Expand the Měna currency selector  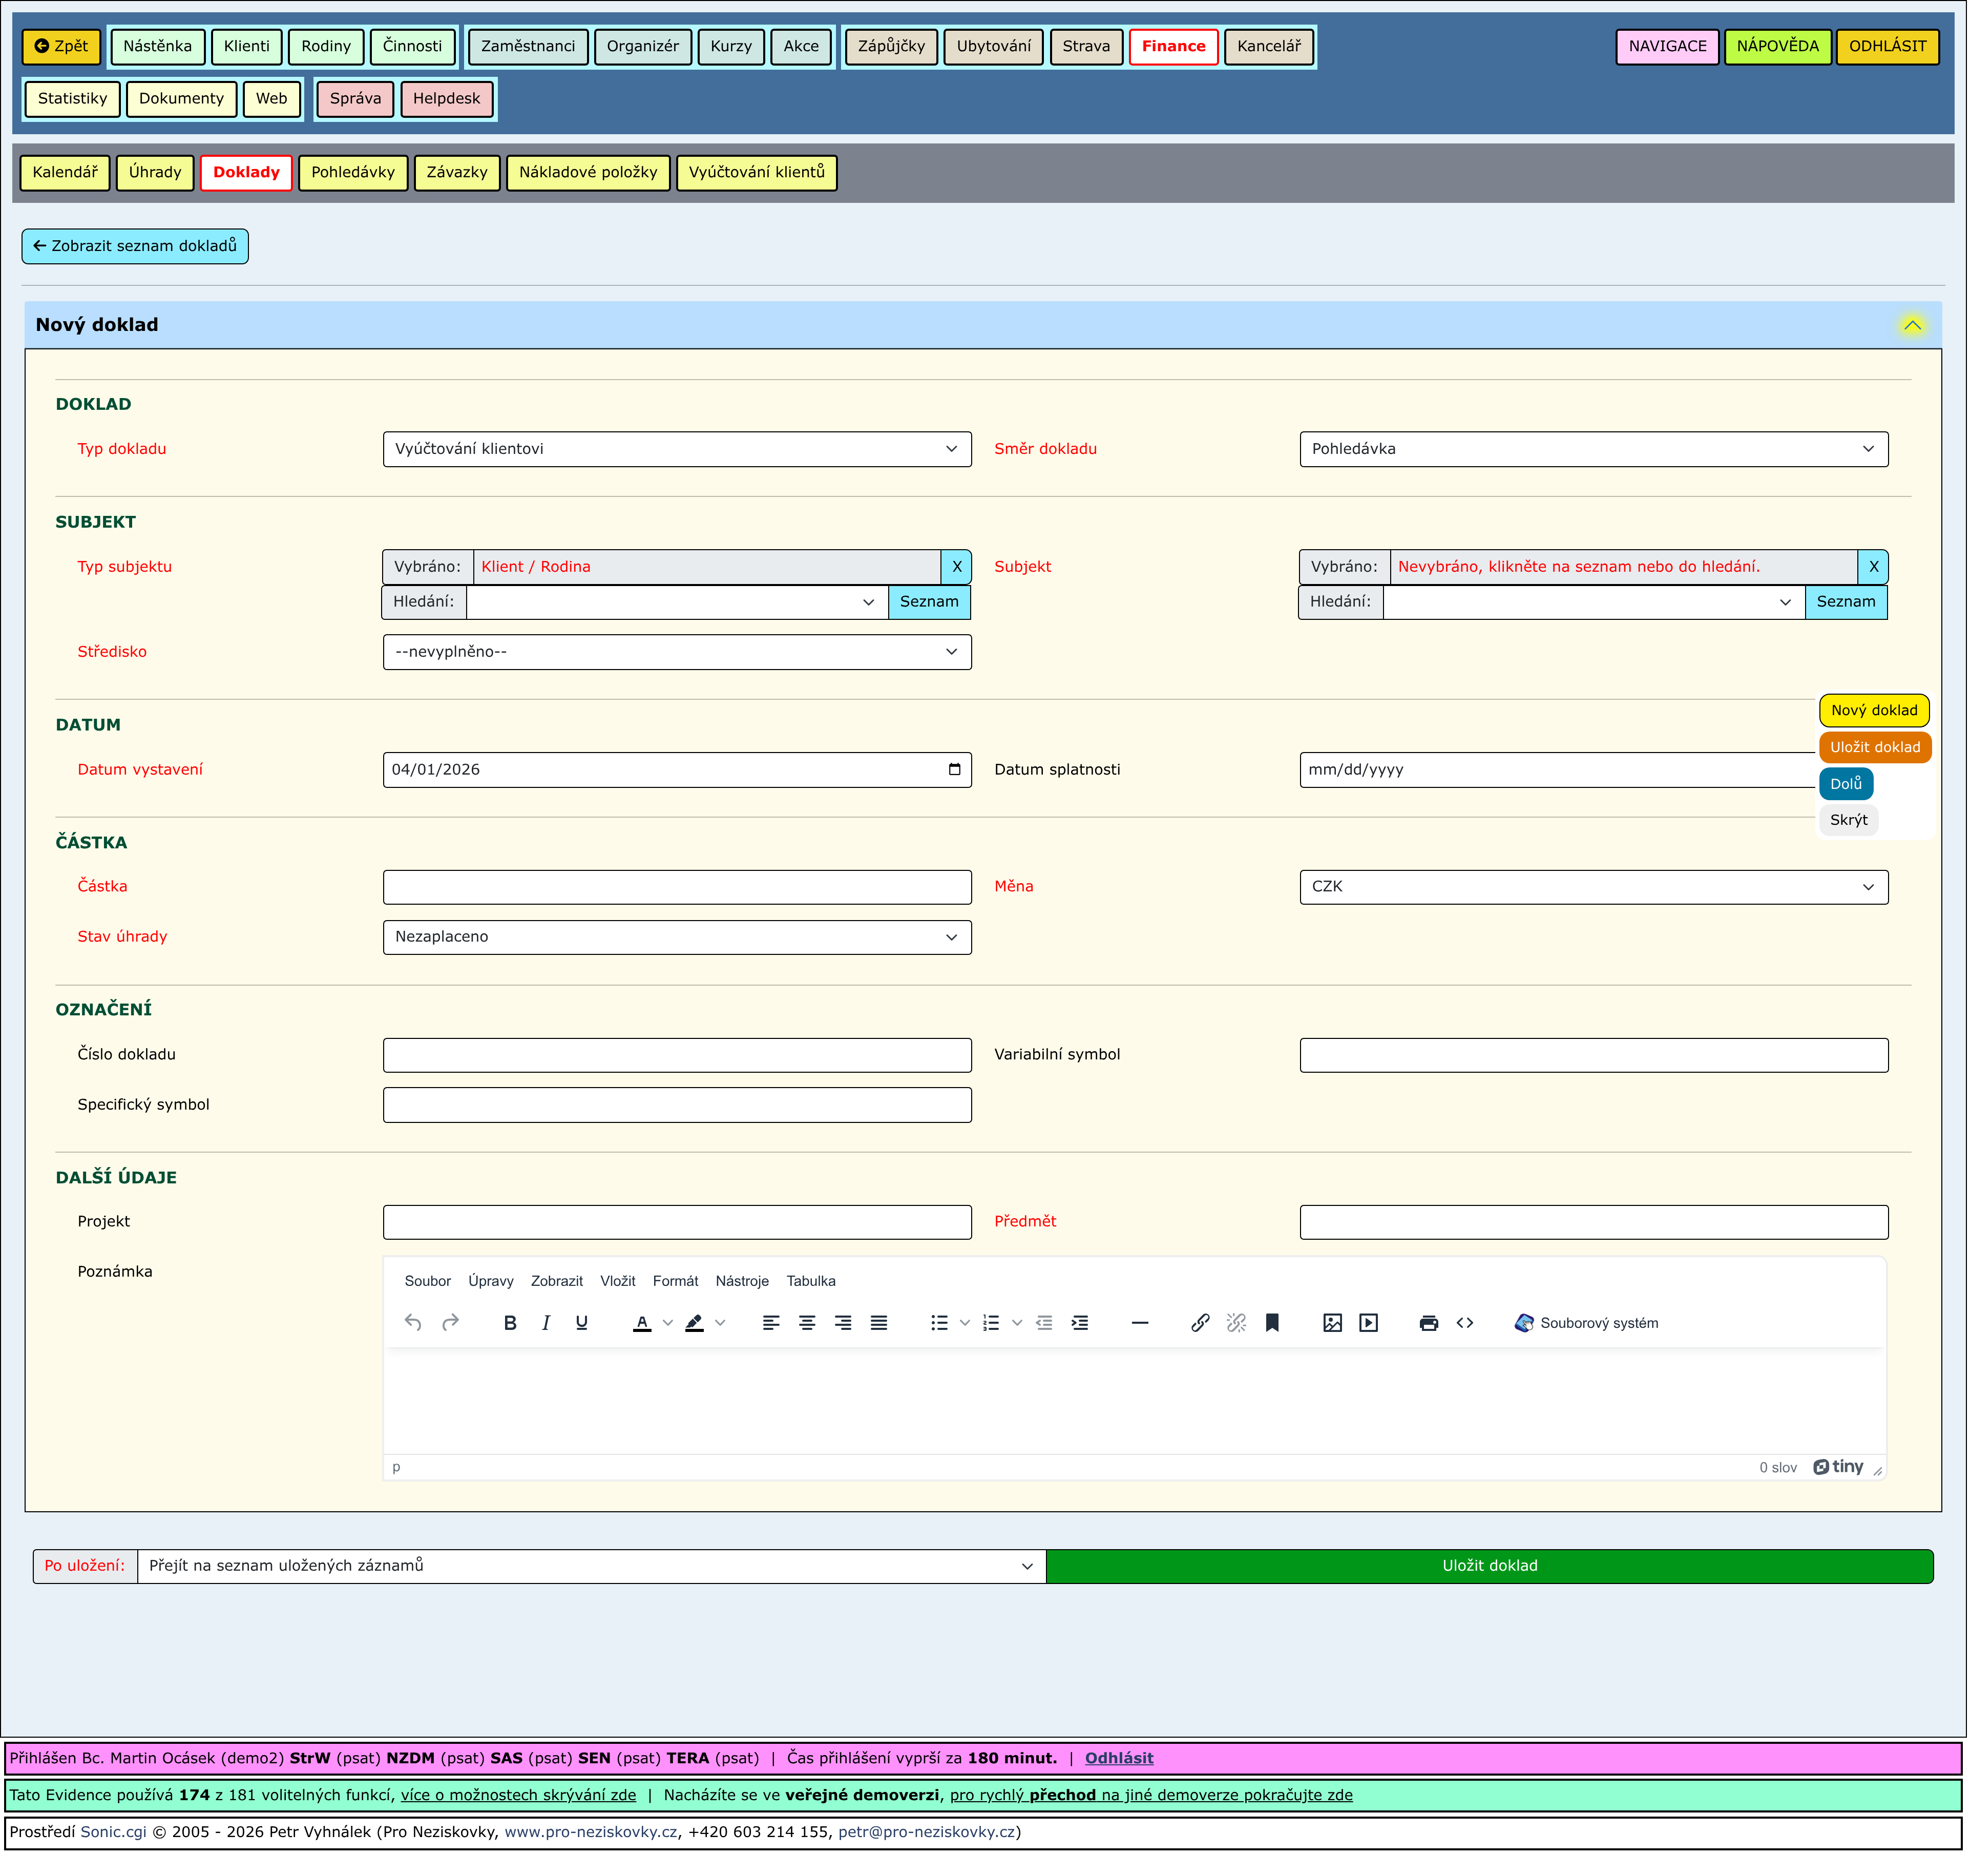coord(1595,888)
